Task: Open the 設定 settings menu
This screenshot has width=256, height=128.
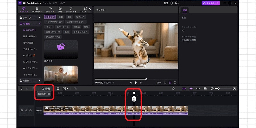Action: pyautogui.click(x=55, y=3)
